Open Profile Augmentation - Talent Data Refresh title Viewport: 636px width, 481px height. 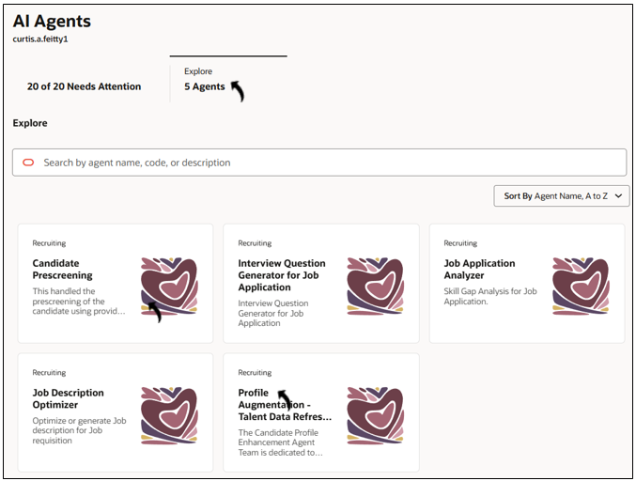click(284, 405)
